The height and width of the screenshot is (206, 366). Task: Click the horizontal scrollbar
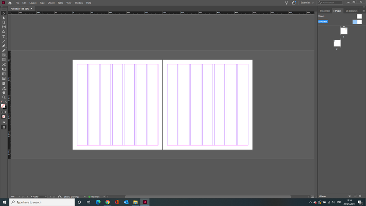pos(208,196)
